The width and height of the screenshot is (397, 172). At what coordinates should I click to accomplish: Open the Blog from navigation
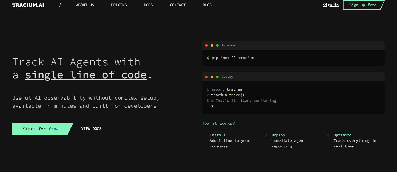point(207,5)
